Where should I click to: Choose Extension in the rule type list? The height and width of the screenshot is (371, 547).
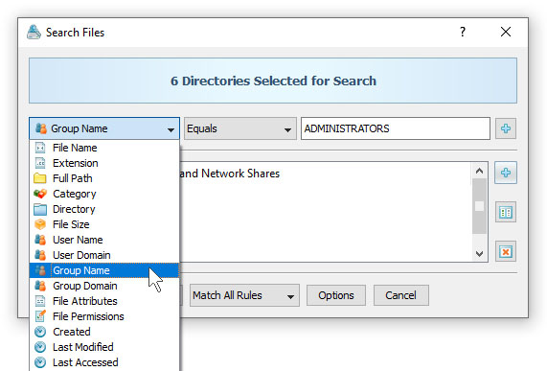point(104,163)
